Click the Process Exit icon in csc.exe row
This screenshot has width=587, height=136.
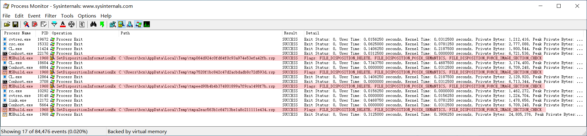[x=52, y=44]
